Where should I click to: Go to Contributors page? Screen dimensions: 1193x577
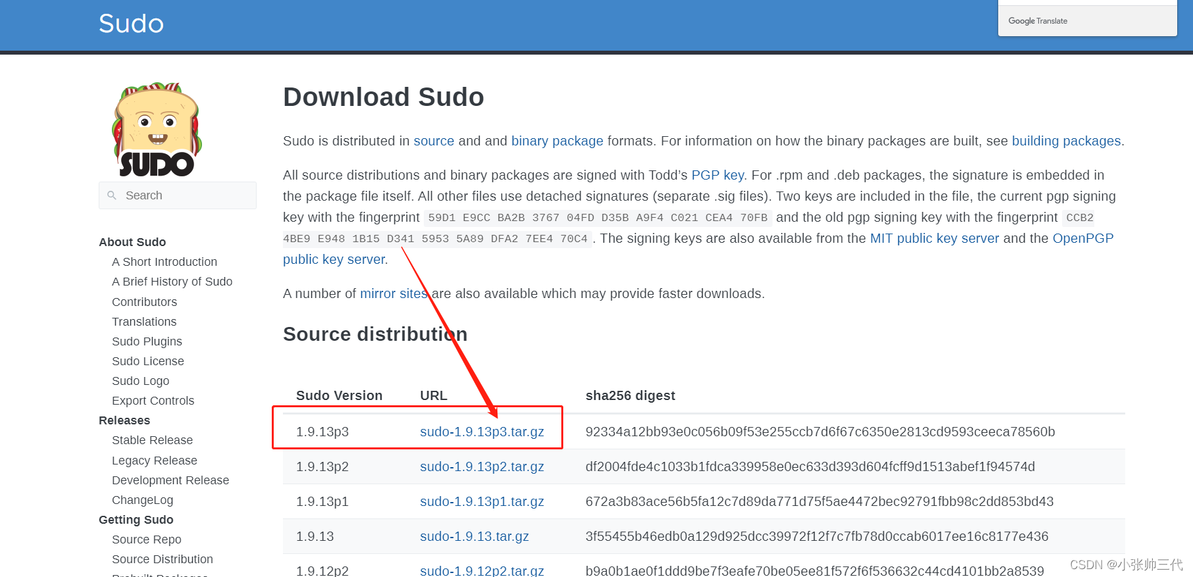(144, 302)
